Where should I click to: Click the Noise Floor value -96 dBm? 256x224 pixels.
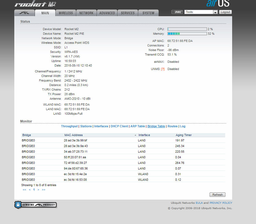173,50
